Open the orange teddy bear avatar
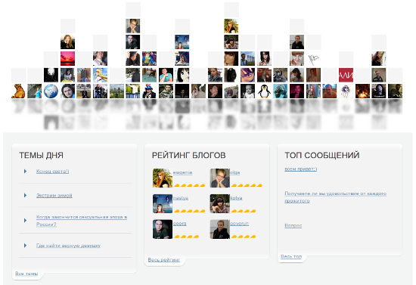Image resolution: width=416 pixels, height=285 pixels. (18, 91)
